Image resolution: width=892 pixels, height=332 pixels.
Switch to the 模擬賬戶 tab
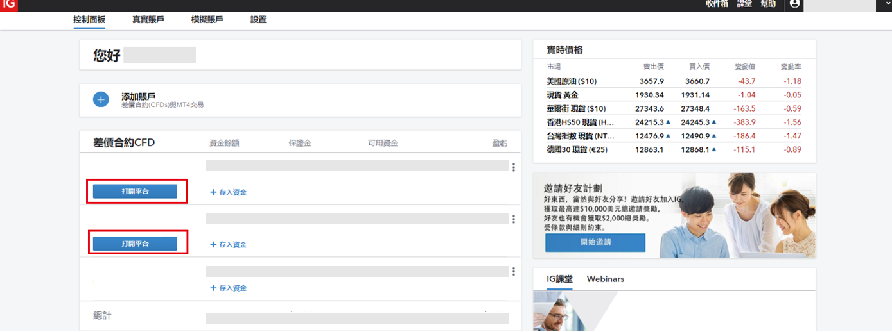pos(207,20)
